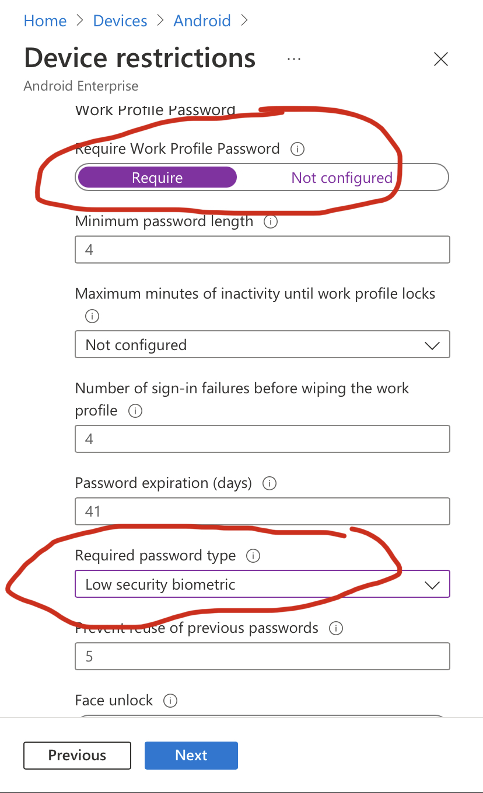
Task: Navigate to Devices via breadcrumb
Action: pyautogui.click(x=120, y=20)
